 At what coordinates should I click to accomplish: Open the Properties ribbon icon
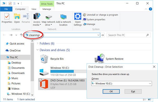pos(7,16)
